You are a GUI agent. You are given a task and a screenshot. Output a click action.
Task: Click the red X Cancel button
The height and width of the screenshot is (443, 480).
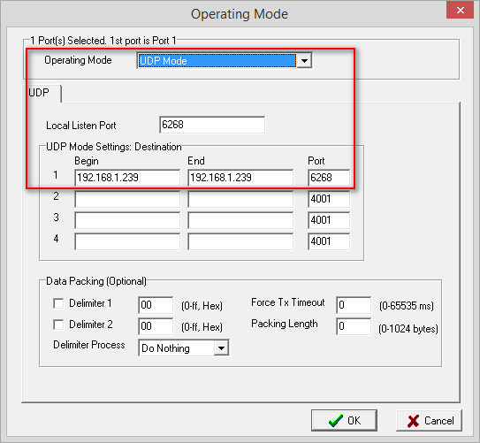coord(430,420)
